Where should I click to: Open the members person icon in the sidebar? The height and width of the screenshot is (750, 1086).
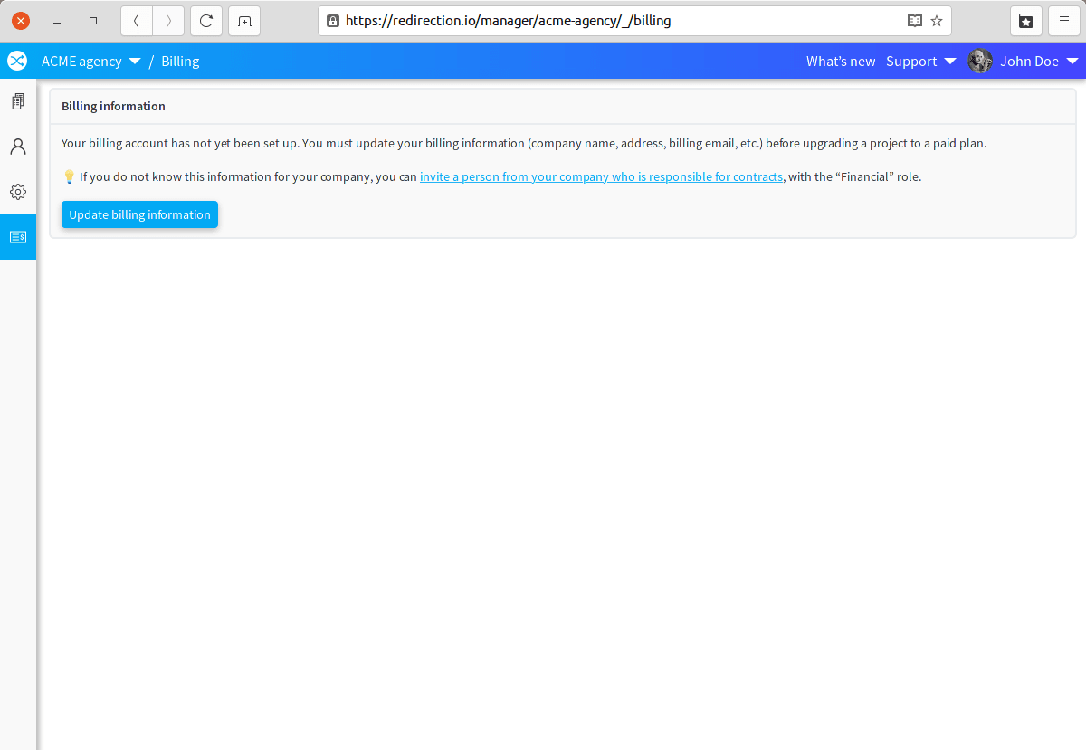[x=18, y=147]
